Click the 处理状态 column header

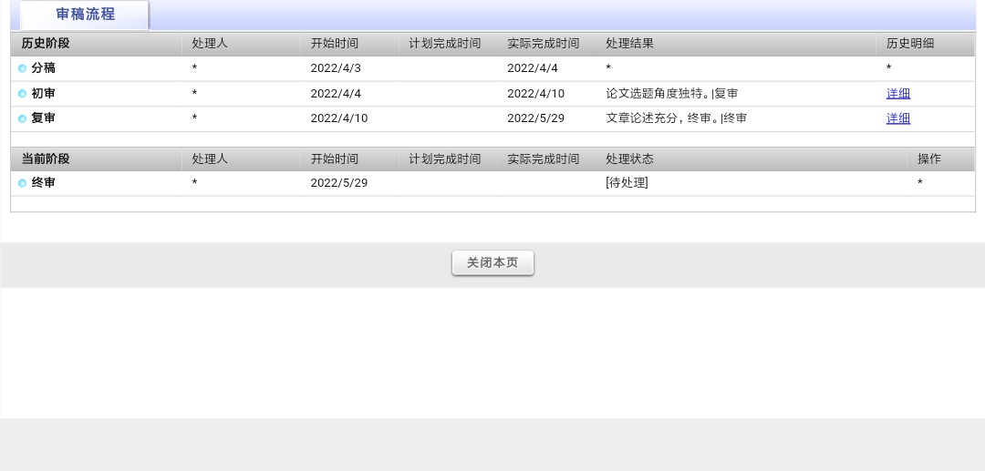point(629,159)
